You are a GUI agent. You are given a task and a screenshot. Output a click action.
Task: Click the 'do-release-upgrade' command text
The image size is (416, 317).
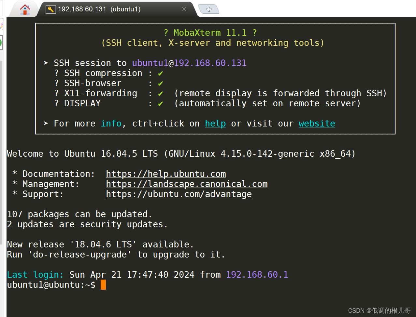click(x=80, y=255)
